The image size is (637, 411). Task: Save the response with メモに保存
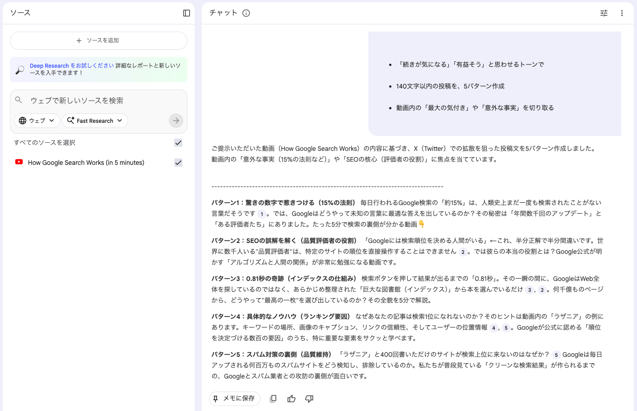(x=234, y=398)
